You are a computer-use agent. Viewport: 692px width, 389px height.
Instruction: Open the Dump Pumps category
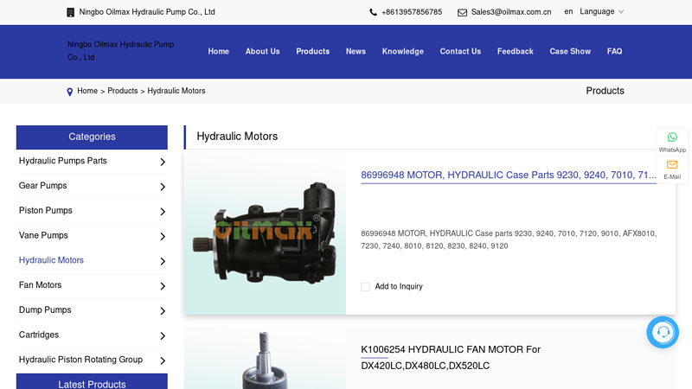click(45, 310)
